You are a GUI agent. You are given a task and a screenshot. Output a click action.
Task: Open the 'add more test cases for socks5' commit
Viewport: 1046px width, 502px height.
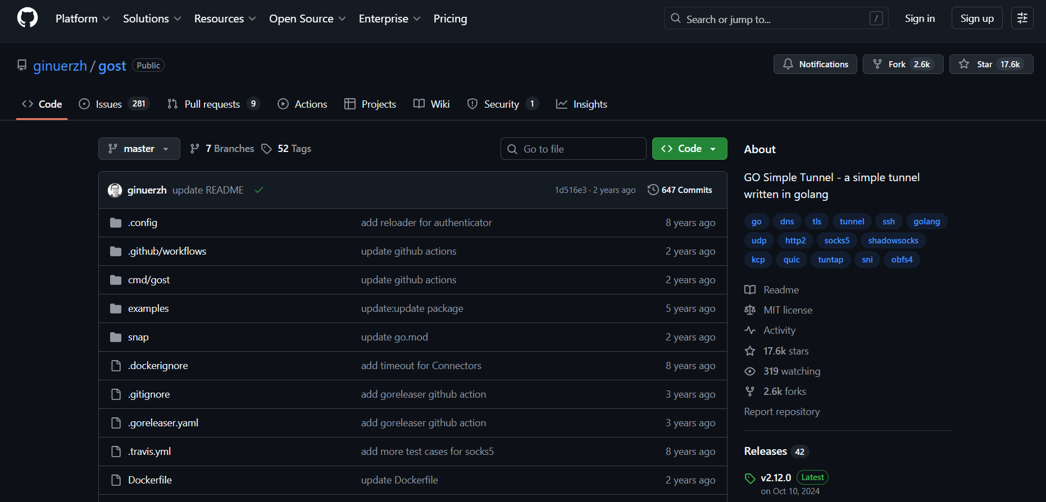[x=428, y=452]
